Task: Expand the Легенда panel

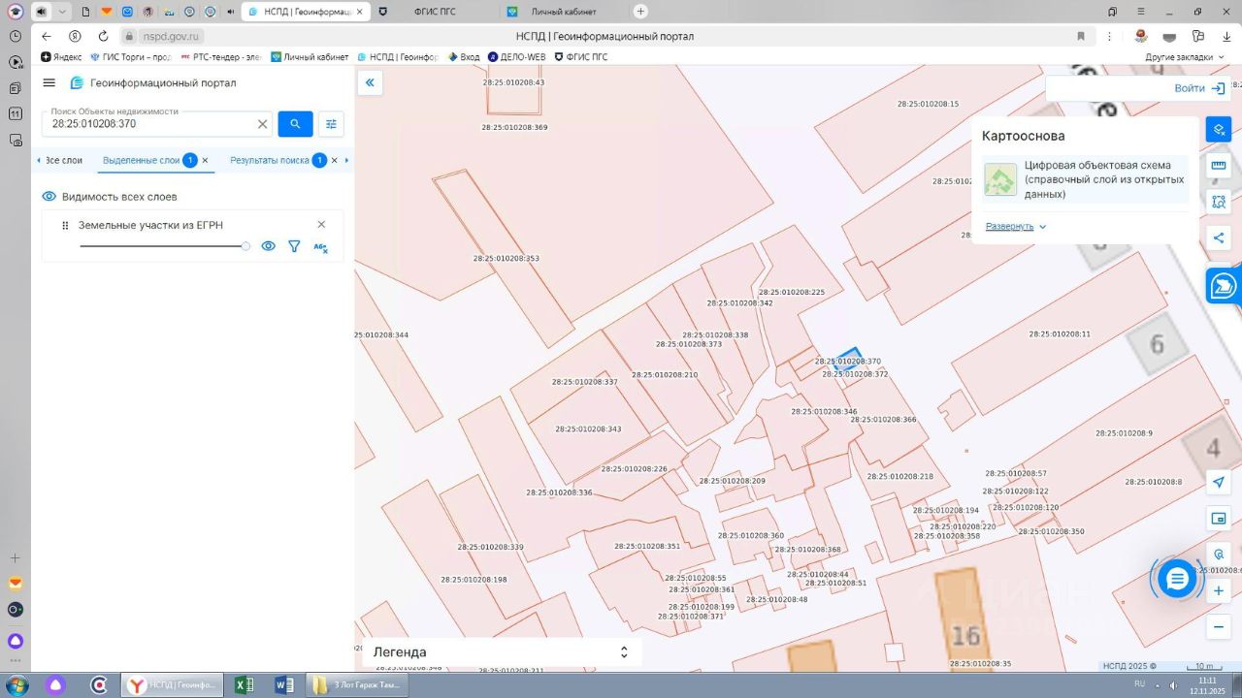Action: click(624, 652)
